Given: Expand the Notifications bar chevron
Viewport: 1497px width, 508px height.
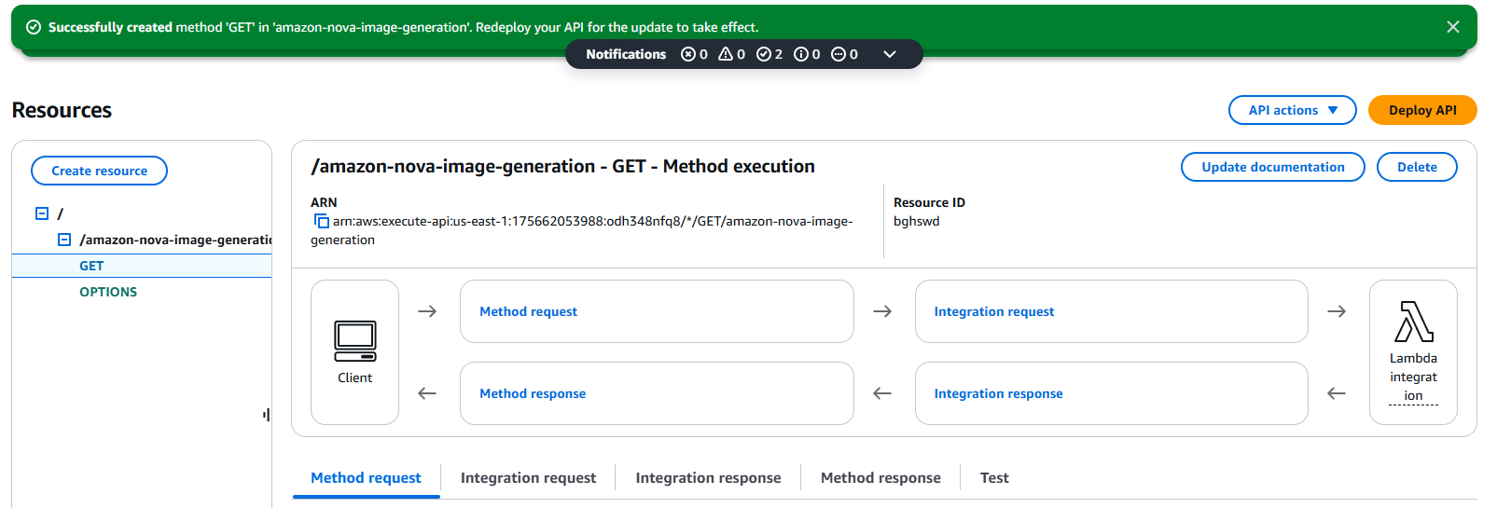Looking at the screenshot, I should [890, 54].
